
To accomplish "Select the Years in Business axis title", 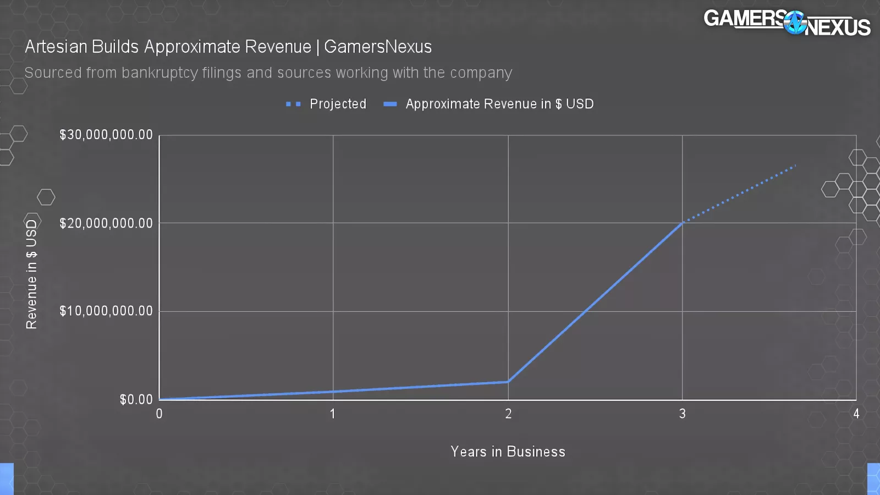I will click(508, 452).
